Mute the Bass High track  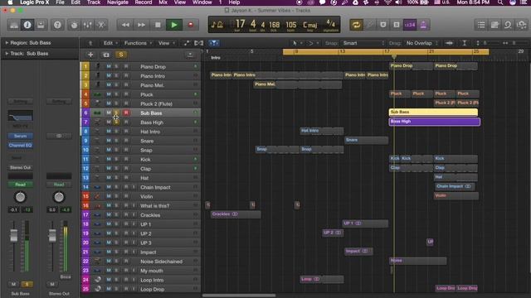[x=109, y=122]
